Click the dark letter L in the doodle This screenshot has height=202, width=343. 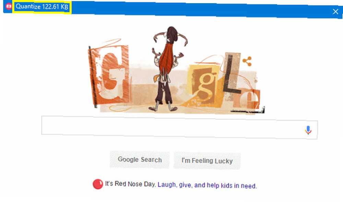(231, 74)
